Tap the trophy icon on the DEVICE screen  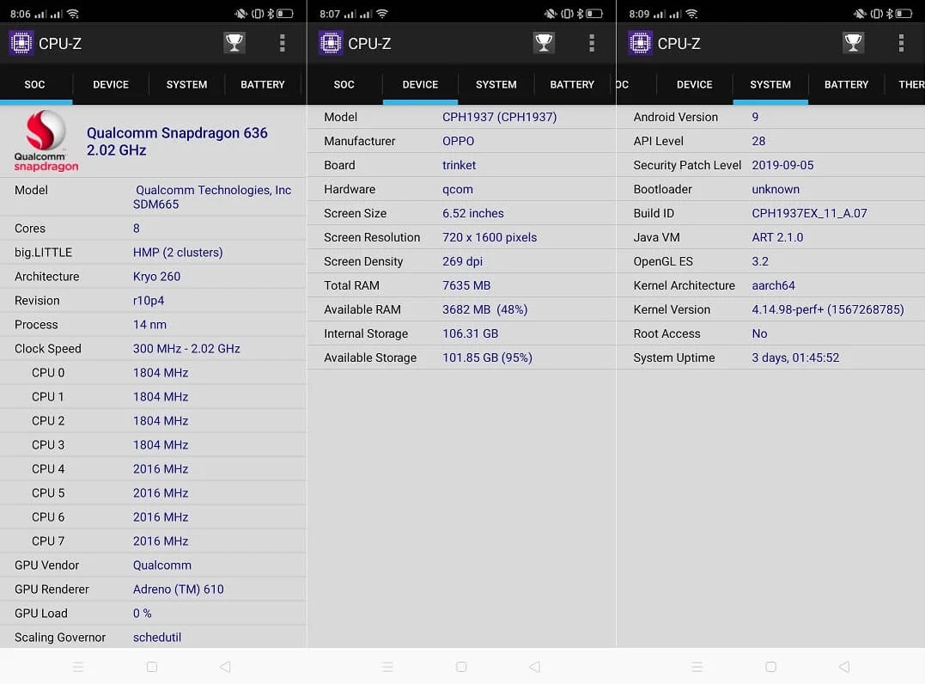pyautogui.click(x=544, y=41)
